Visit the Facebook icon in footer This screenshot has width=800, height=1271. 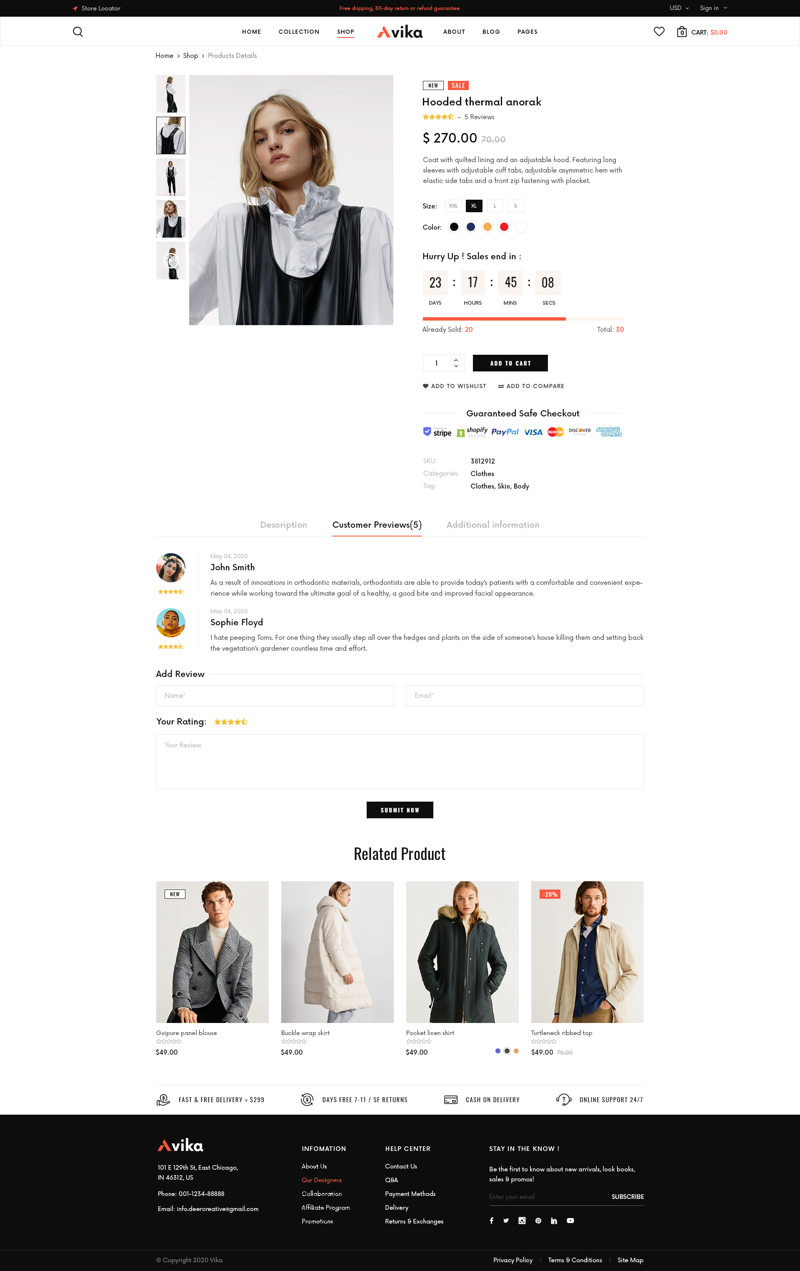click(x=491, y=1220)
